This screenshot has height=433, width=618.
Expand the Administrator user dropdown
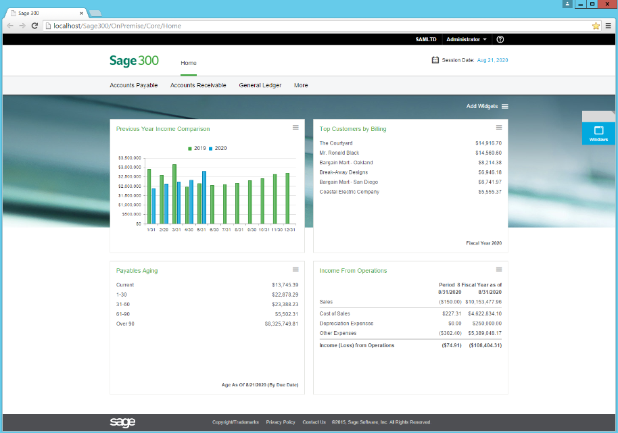point(466,39)
